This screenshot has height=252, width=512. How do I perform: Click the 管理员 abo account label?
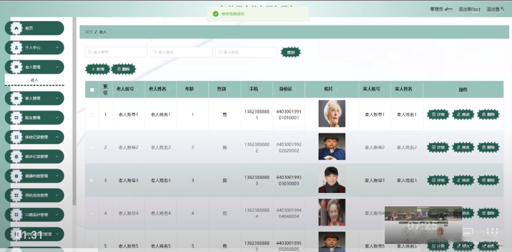(441, 9)
